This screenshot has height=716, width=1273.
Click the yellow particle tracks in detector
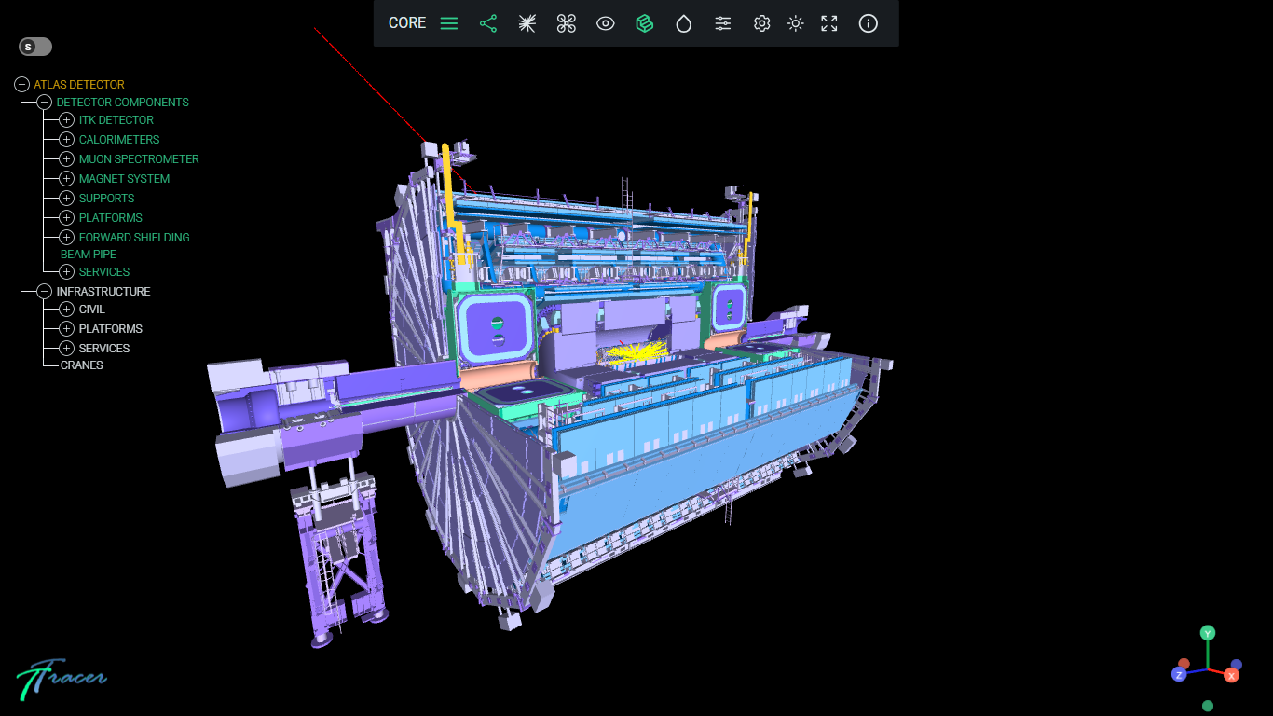click(636, 353)
